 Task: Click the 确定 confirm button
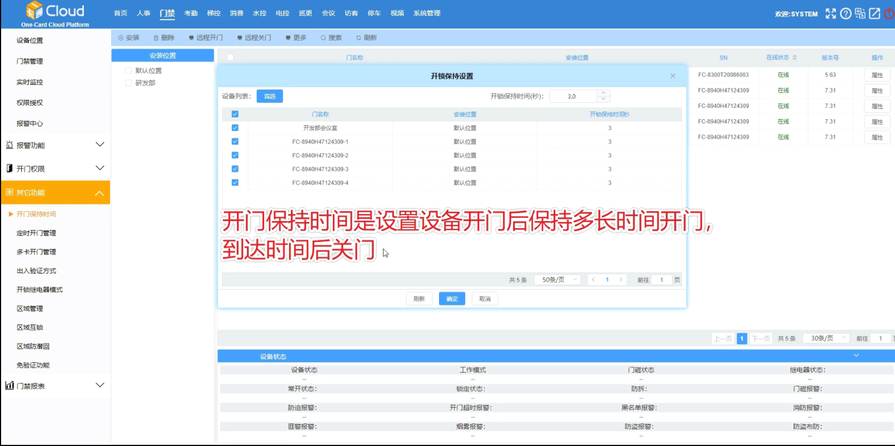point(452,298)
